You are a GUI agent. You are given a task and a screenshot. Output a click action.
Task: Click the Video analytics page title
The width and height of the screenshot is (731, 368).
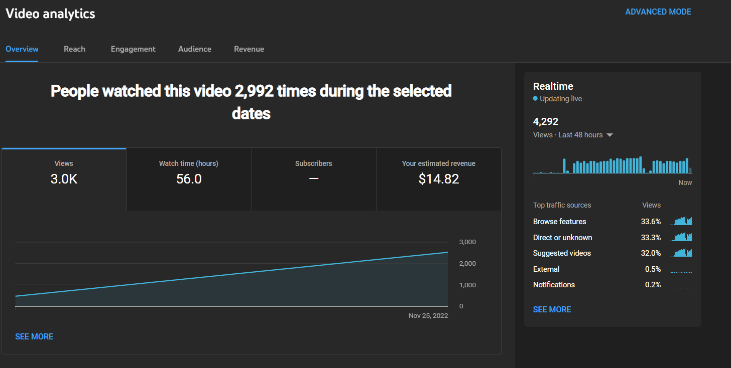[50, 14]
